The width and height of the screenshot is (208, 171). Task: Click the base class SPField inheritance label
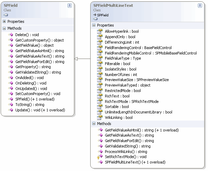pos(103,15)
